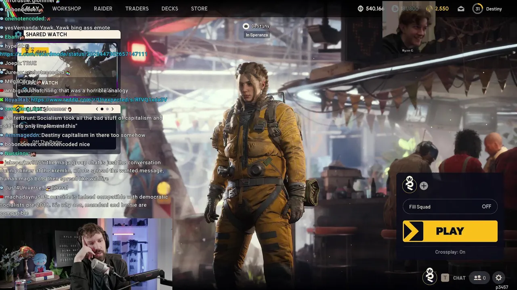Click the Destiny player name tag above character

tap(260, 26)
